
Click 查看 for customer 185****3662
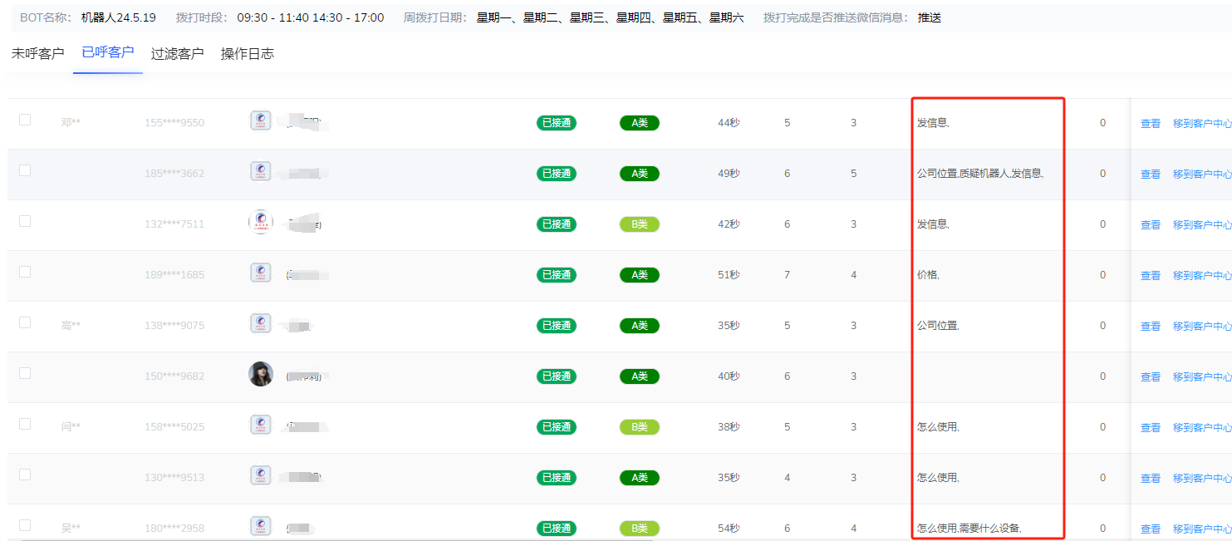point(1150,173)
